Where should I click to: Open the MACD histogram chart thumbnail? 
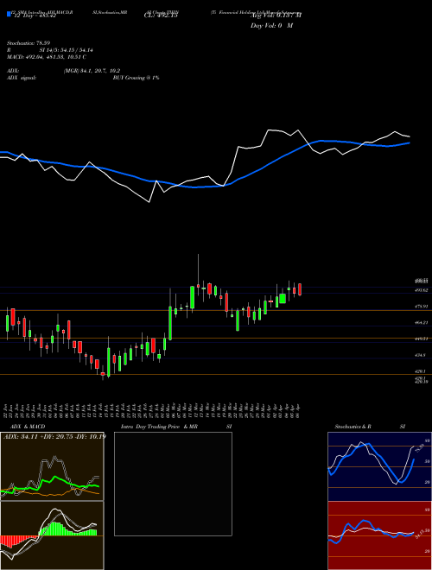(x=52, y=535)
